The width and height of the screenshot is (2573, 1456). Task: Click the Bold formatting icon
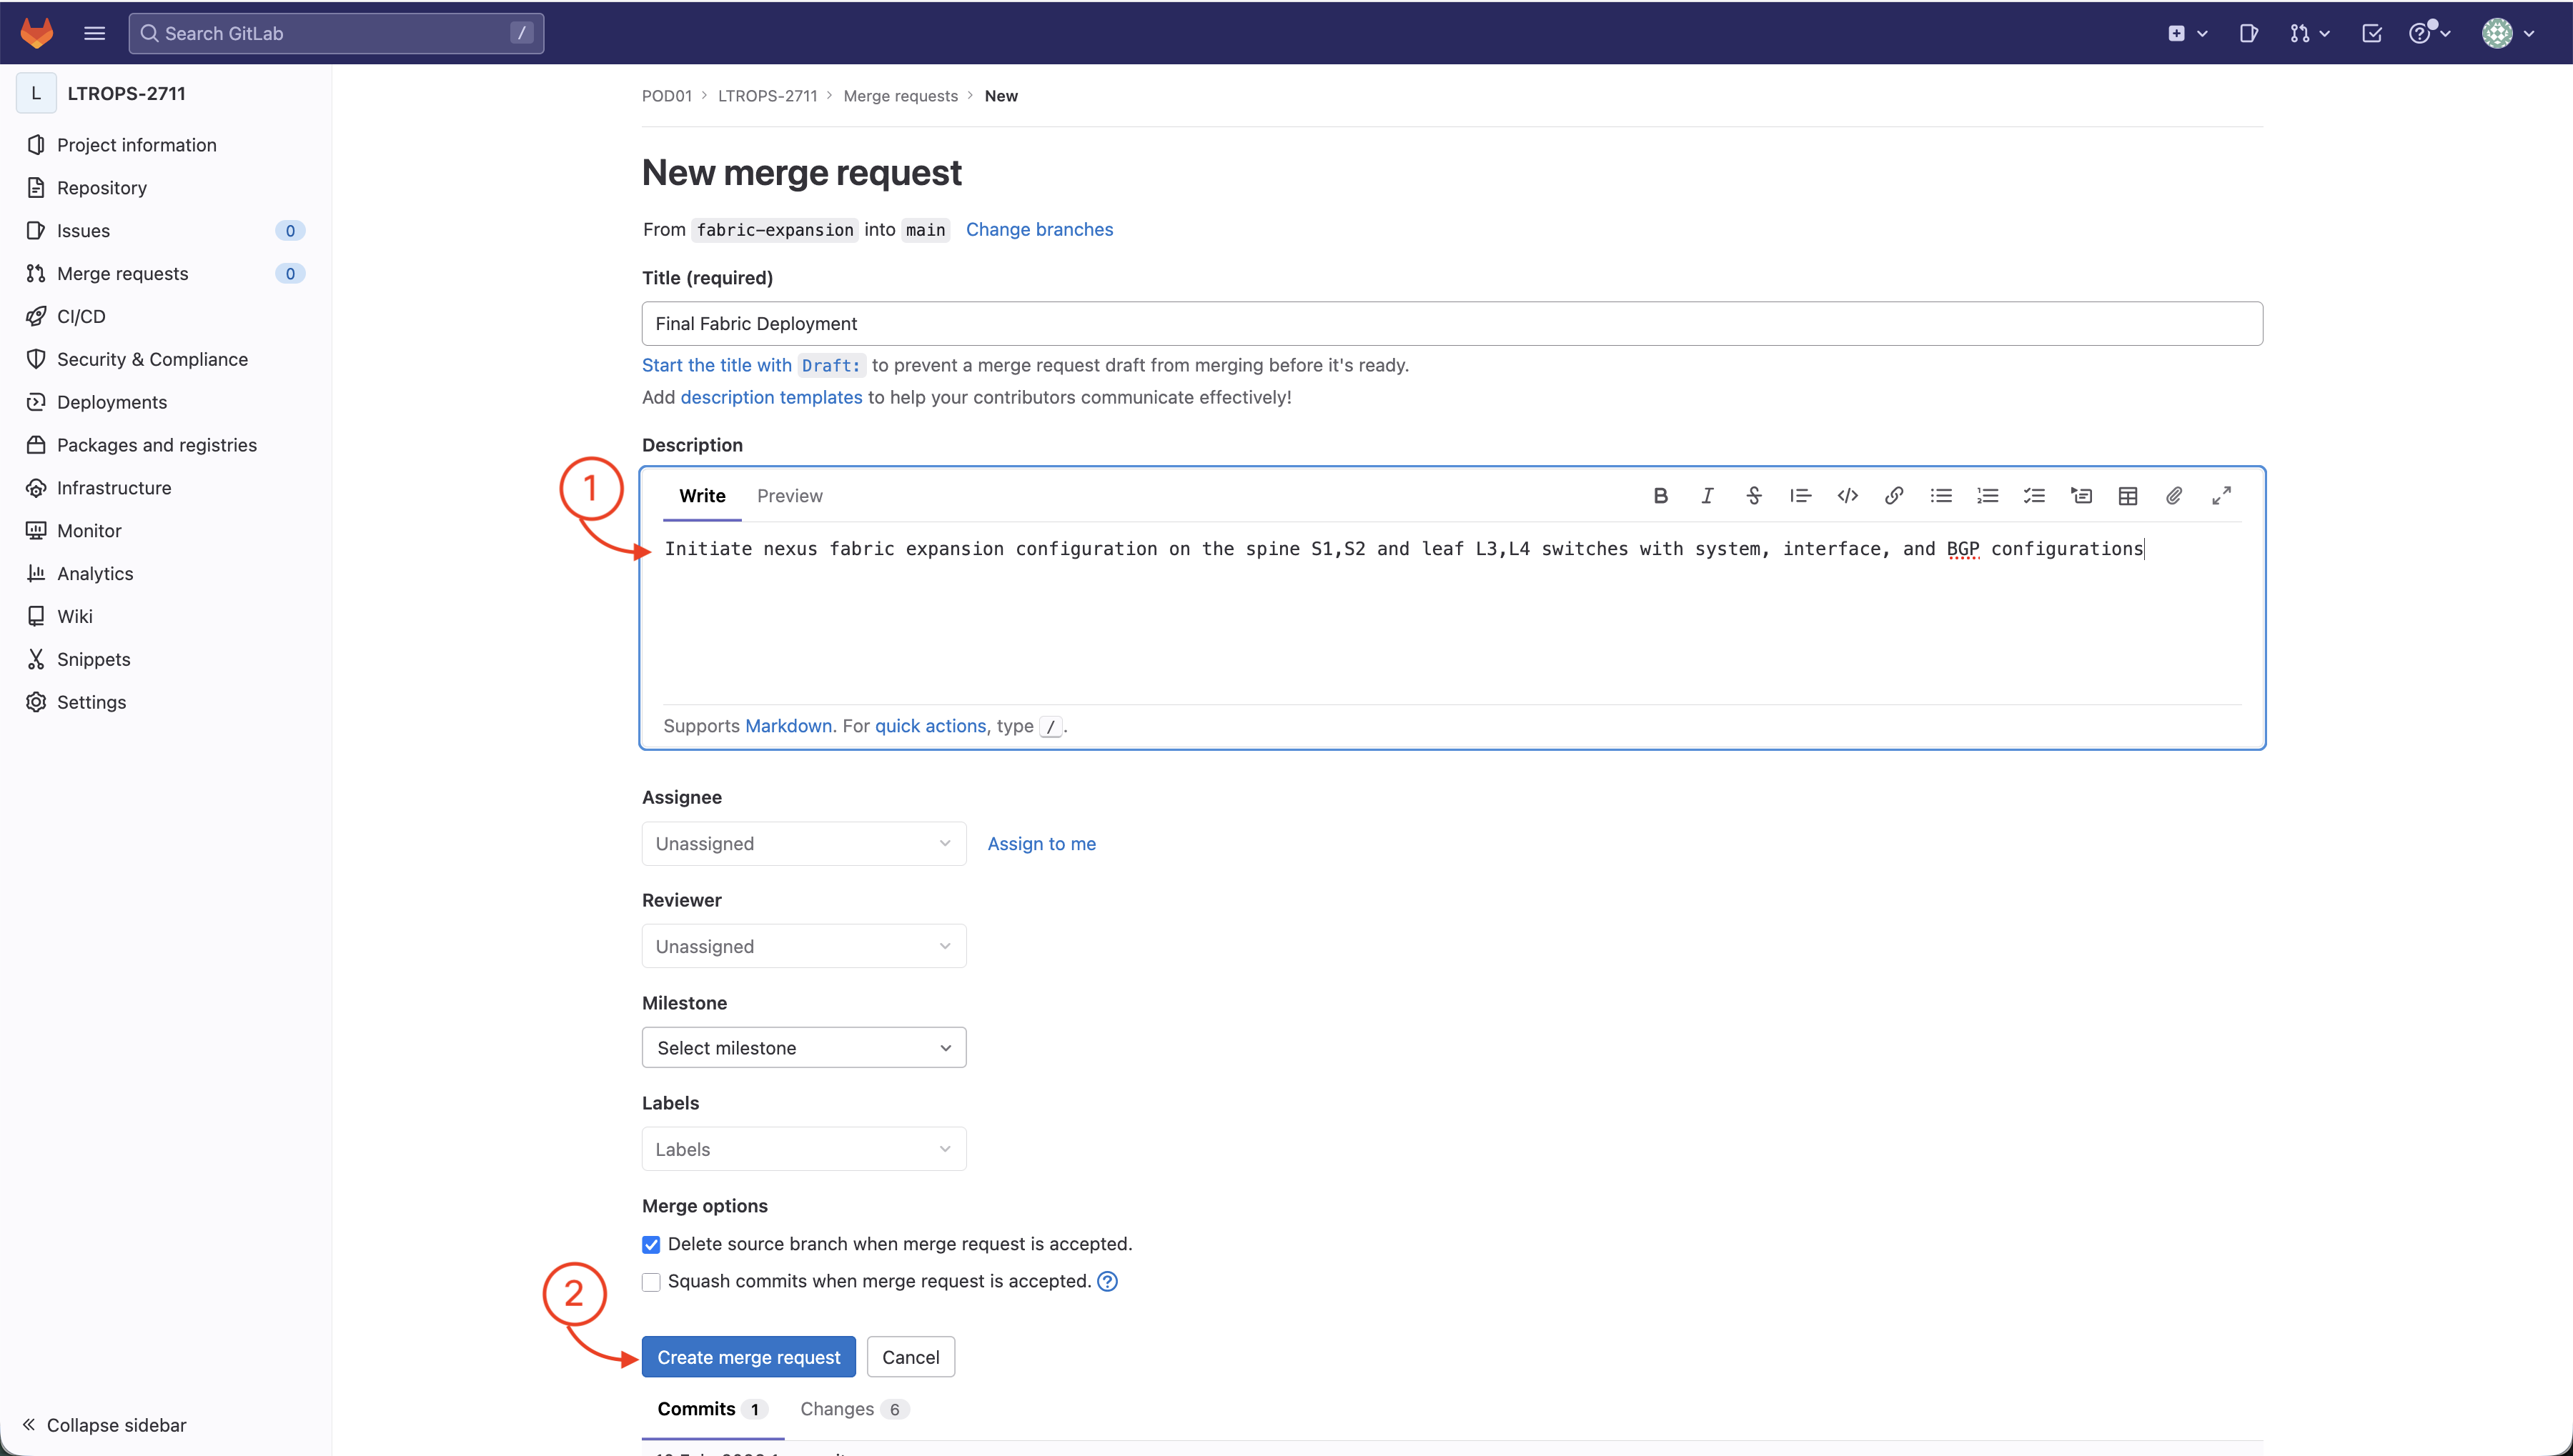coord(1660,496)
